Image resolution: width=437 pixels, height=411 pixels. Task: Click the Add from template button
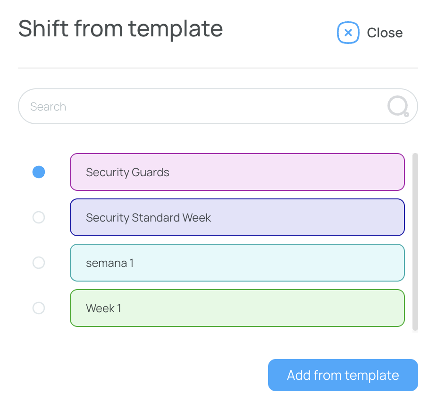343,375
